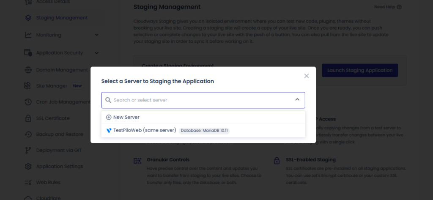Viewport: 433px width, 200px height.
Task: Click the Granular Controls heading
Action: [168, 160]
